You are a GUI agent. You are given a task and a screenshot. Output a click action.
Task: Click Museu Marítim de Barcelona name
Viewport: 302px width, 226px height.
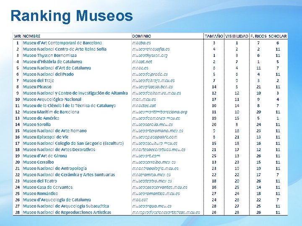pos(51,112)
